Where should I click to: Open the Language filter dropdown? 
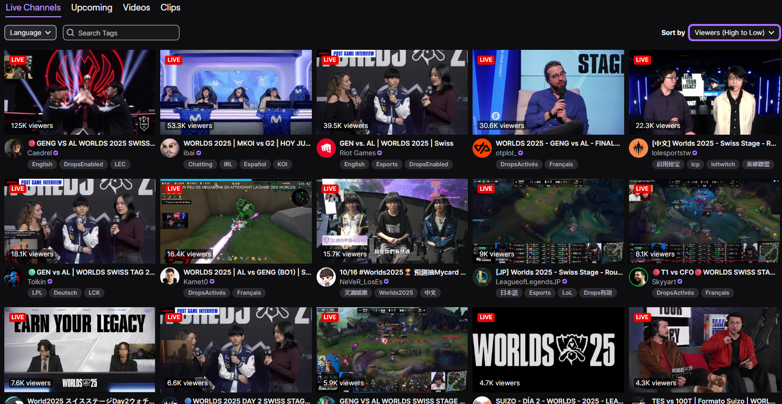(x=30, y=33)
